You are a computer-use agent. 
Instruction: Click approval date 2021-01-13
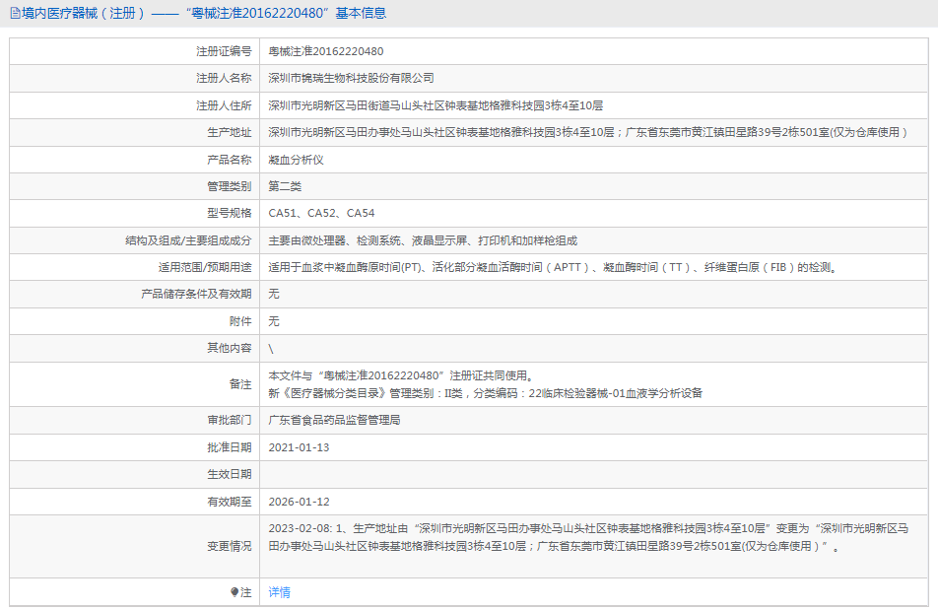[299, 447]
